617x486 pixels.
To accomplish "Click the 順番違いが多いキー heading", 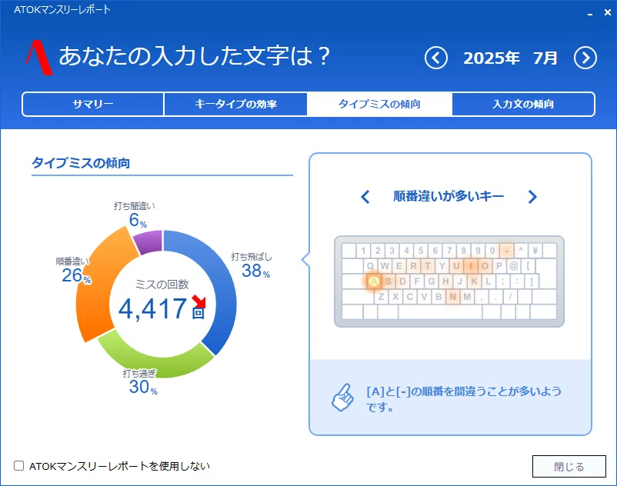I will (x=449, y=196).
